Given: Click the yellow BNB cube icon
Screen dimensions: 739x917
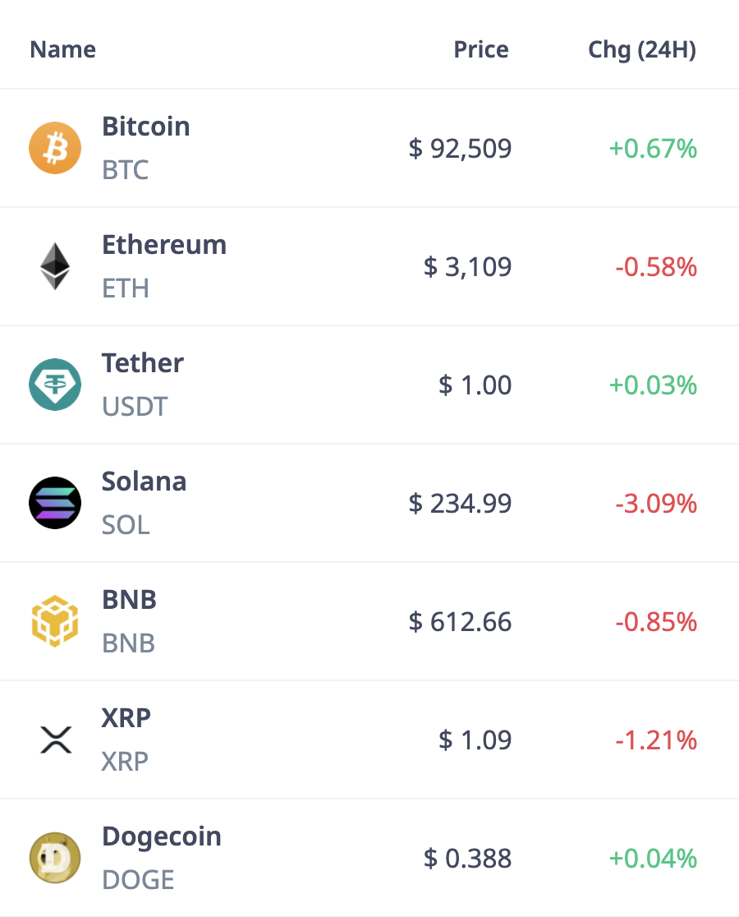Looking at the screenshot, I should pyautogui.click(x=55, y=621).
